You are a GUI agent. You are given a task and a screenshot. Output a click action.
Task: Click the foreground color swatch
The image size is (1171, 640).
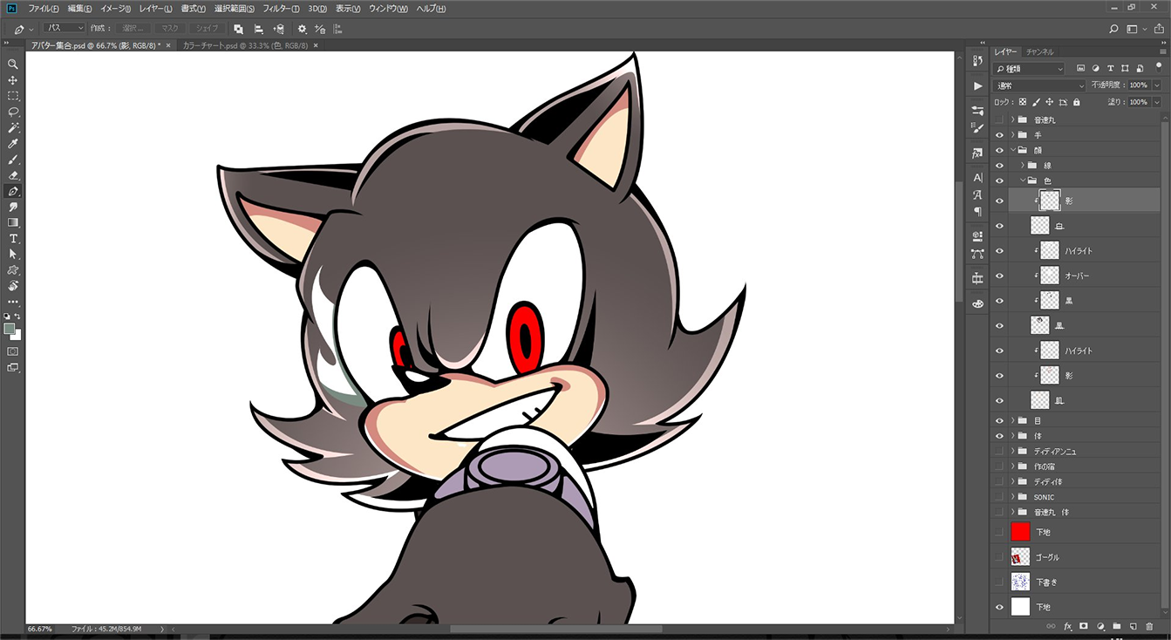pyautogui.click(x=10, y=329)
